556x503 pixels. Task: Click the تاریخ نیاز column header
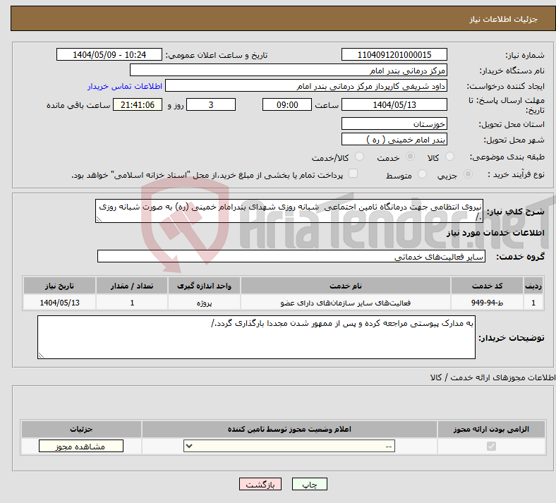(x=59, y=286)
